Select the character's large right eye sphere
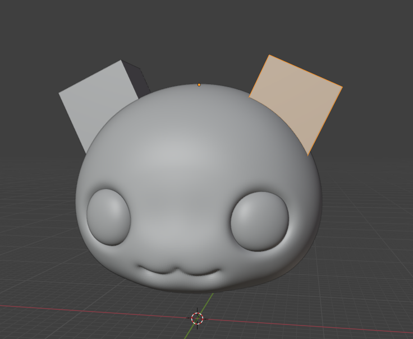413x339 pixels. pyautogui.click(x=259, y=220)
